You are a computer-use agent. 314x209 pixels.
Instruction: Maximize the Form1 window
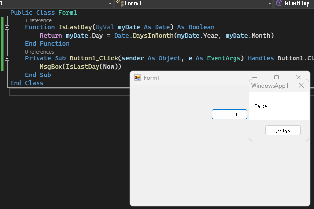(x=276, y=77)
